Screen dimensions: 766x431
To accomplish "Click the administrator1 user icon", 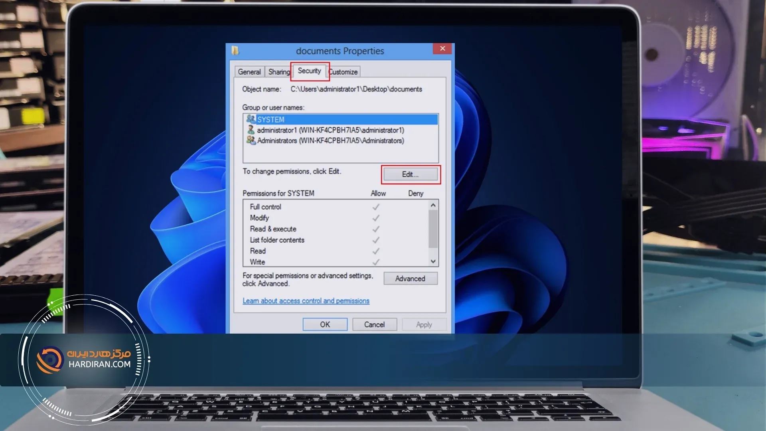I will [x=251, y=130].
